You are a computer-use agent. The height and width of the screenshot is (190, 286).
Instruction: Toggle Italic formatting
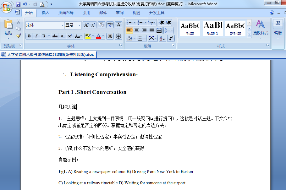pos(36,36)
